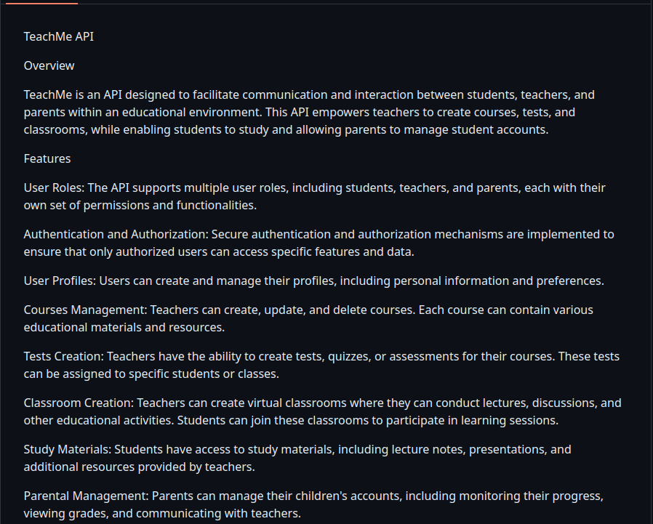
Task: Click the "Tests Creation:" feature label
Action: click(x=64, y=356)
